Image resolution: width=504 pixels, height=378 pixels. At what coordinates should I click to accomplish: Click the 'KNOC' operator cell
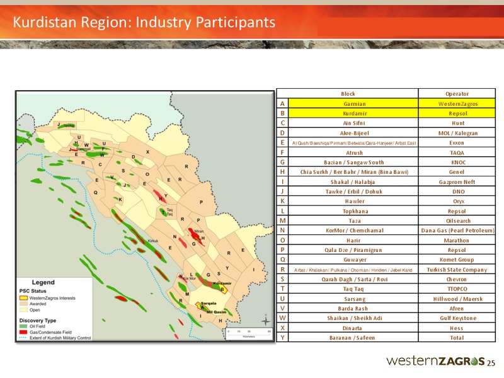(457, 162)
